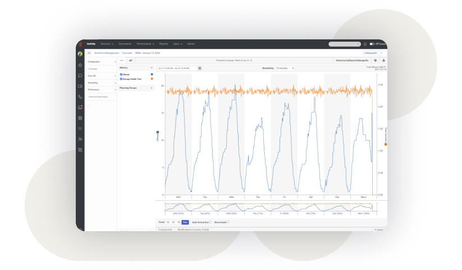This screenshot has height=270, width=462.
Task: Click the notifications bell icon
Action: pos(365,44)
